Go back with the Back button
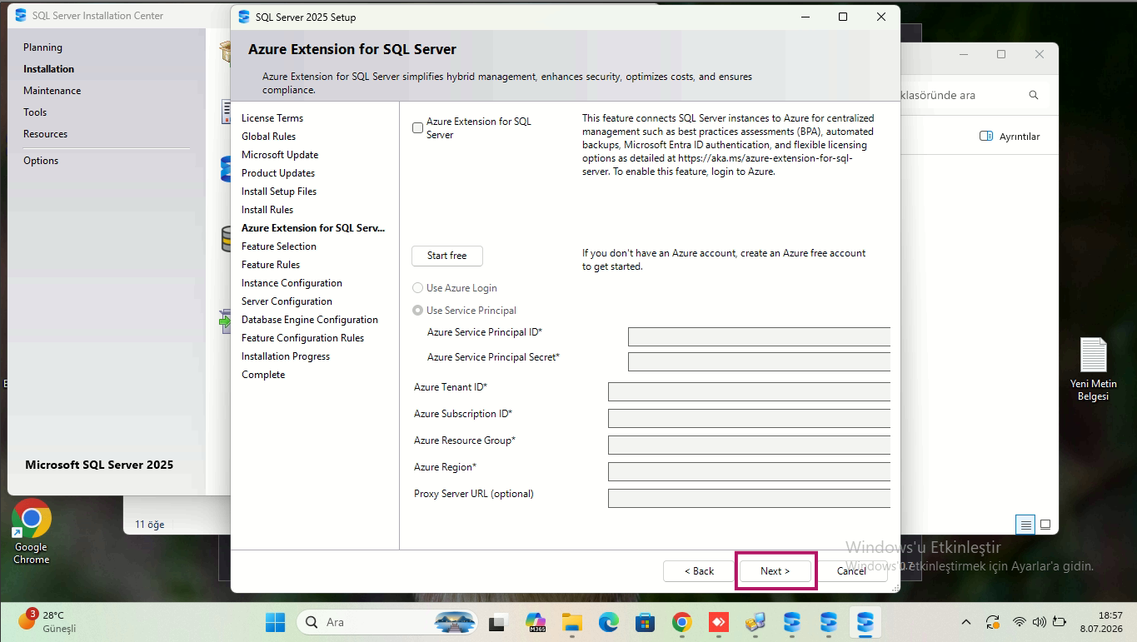 tap(699, 571)
